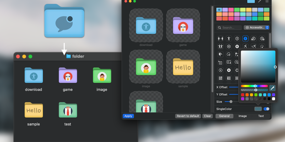Choose the fast-moving wheelchair symbol
Screen dimensions: 285x142
pyautogui.click(x=254, y=46)
